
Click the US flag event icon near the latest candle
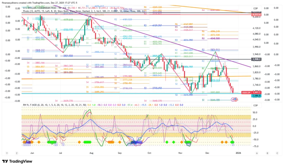(236, 99)
